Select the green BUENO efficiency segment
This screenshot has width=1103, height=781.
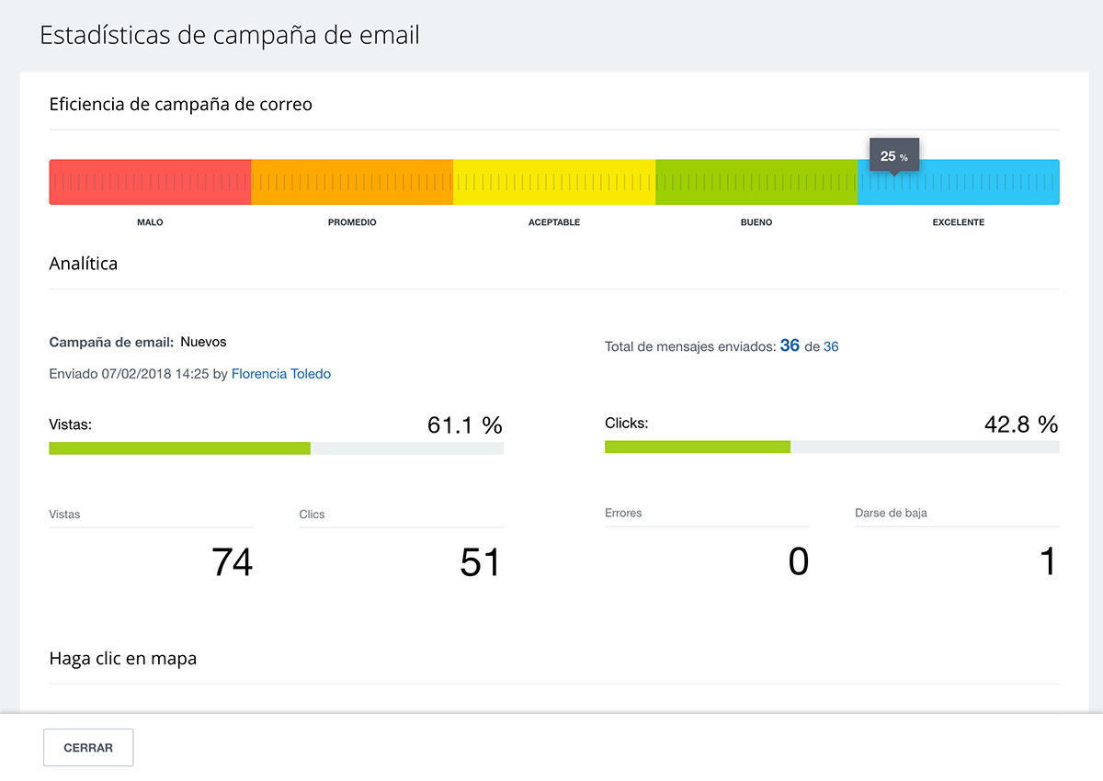click(756, 182)
